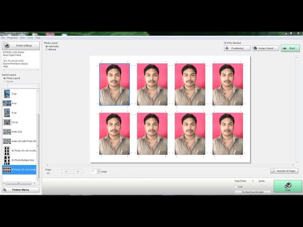Open the Help menu
The height and width of the screenshot is (227, 303).
[38, 38]
